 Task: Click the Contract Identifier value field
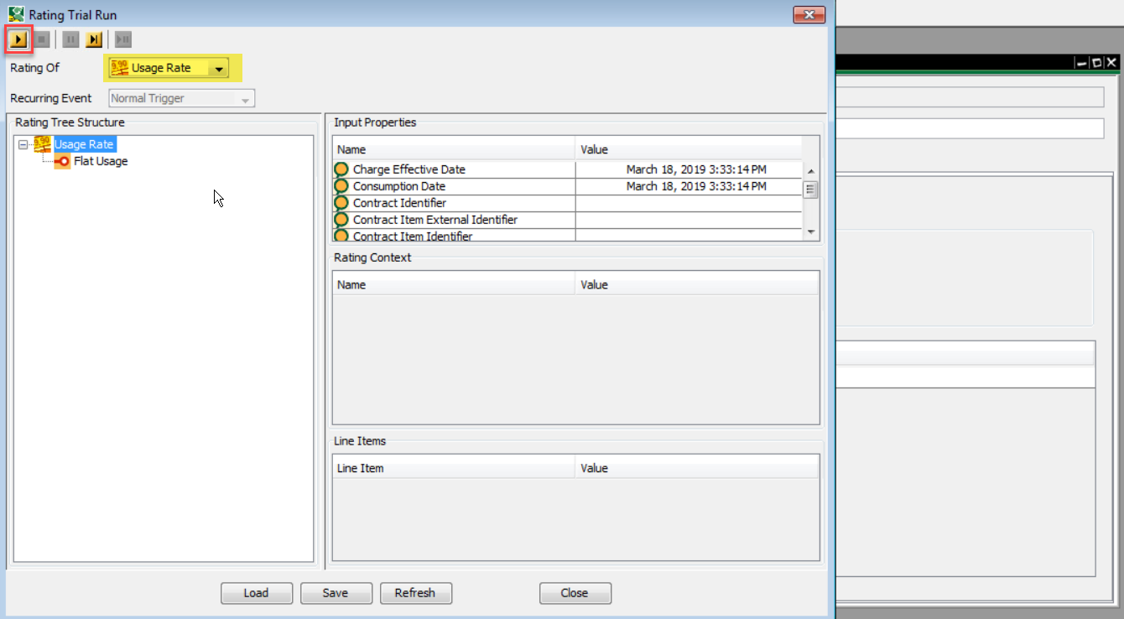coord(688,202)
